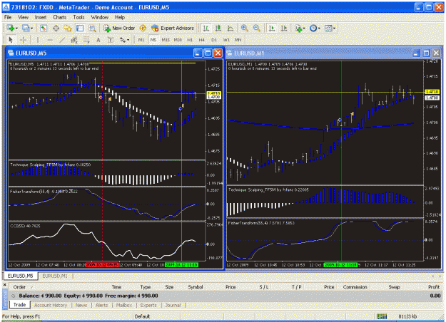This screenshot has height=322, width=446.
Task: Click red 09:25 time marker on M5 chart
Action: pyautogui.click(x=102, y=264)
